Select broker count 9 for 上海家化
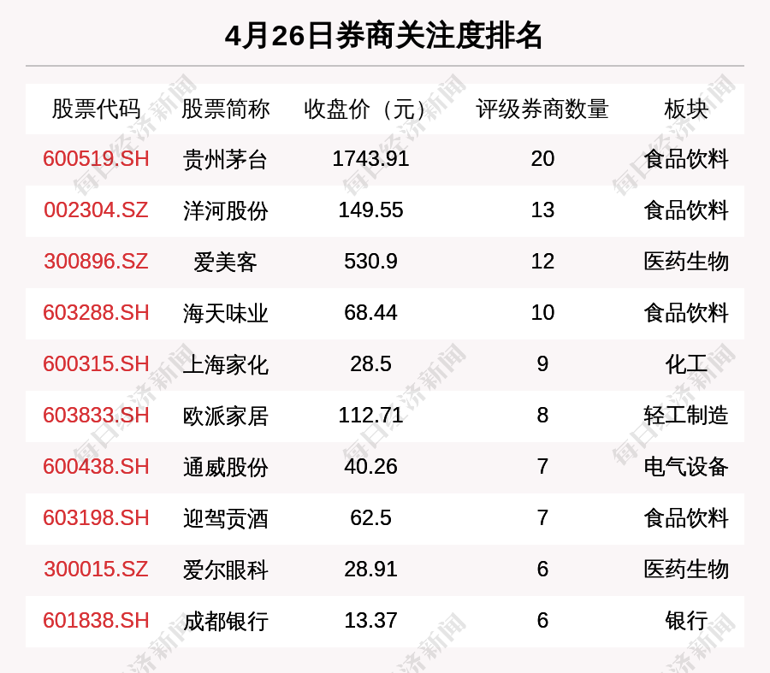 (542, 364)
